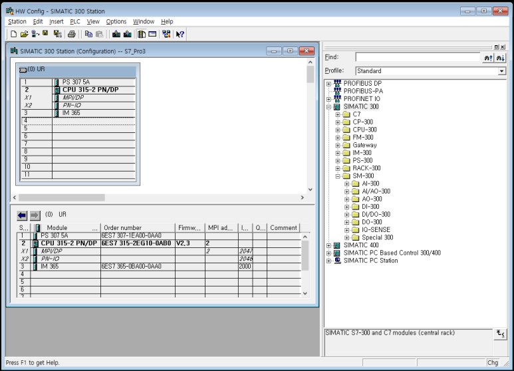Open the Insert menu
Viewport: 514px width, 371px height.
click(x=56, y=22)
